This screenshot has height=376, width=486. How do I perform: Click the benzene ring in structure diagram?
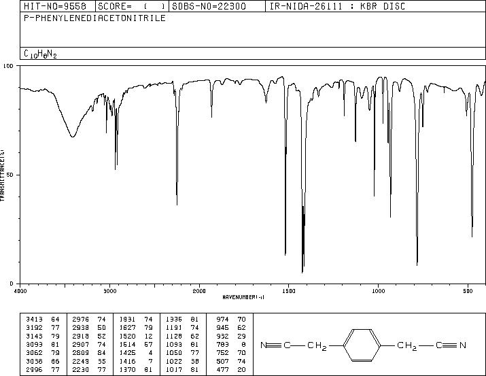(x=362, y=345)
